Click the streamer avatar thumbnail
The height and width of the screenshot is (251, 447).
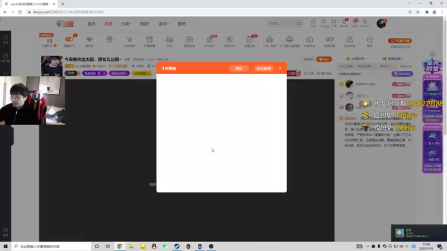[51, 66]
